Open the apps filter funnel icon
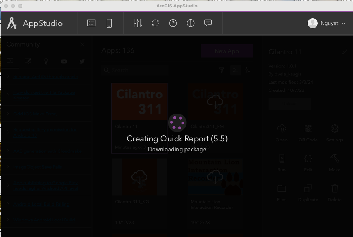This screenshot has height=237, width=353. [222, 70]
